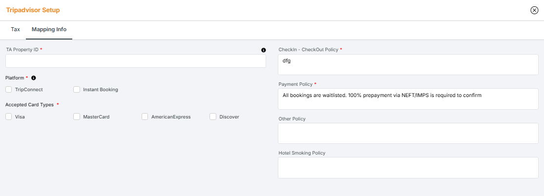Tick the Instant Booking checkbox

coord(77,90)
